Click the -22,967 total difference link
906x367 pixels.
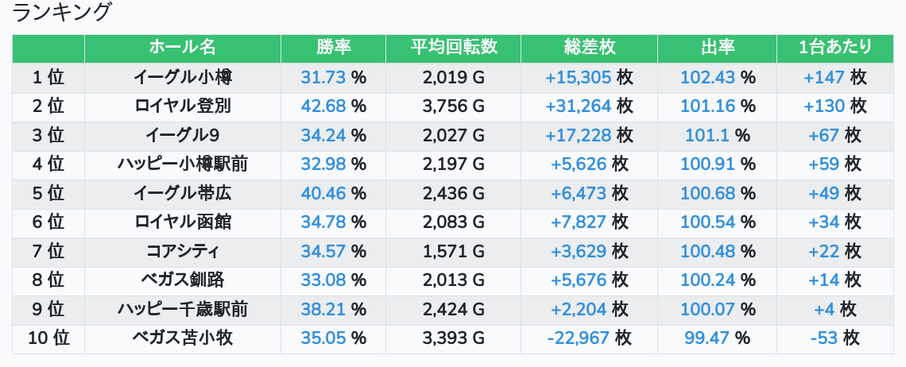point(578,338)
